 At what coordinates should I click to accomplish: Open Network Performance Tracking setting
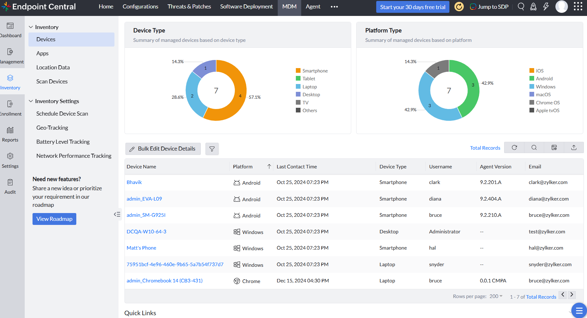(74, 156)
